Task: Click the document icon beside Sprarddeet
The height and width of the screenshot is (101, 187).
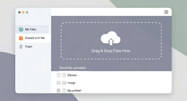Action: 64,90
